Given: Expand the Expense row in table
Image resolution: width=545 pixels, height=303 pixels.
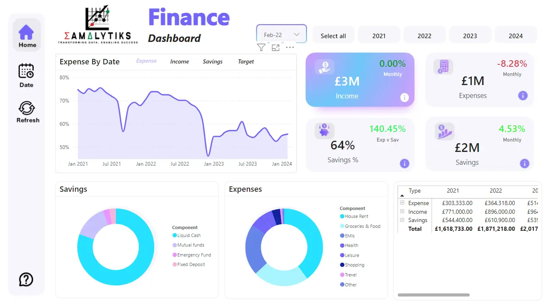Looking at the screenshot, I should [402, 203].
